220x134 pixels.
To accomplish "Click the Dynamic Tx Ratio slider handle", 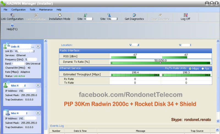I will tap(161, 63).
